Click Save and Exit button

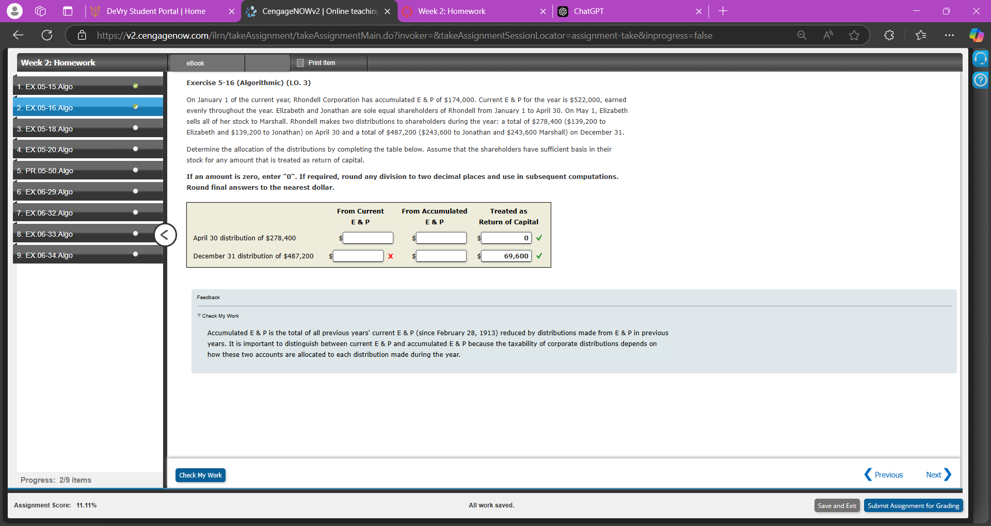(x=837, y=505)
